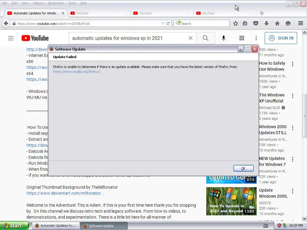Open options for Update Windows 2000 video
This screenshot has width=307, height=230.
coord(293,191)
